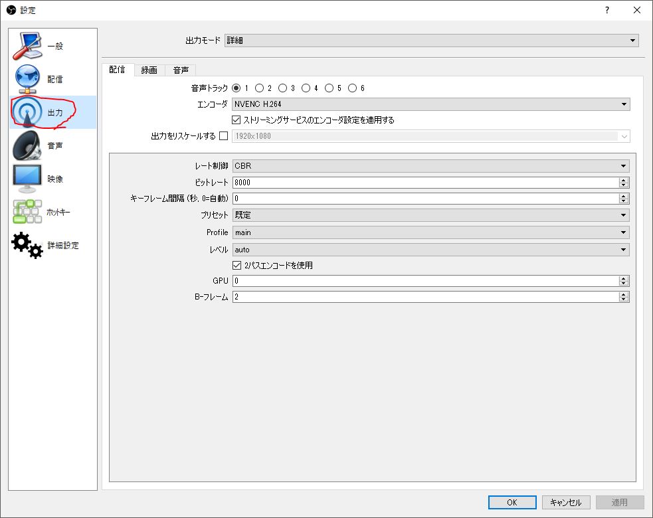The image size is (653, 518).
Task: Close the 設定 dialog window
Action: pos(637,10)
